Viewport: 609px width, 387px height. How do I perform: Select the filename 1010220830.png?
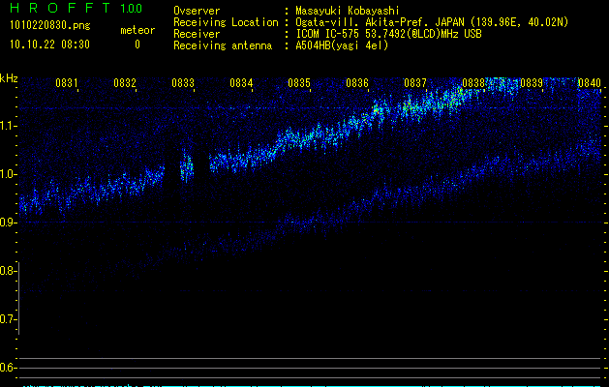50,26
